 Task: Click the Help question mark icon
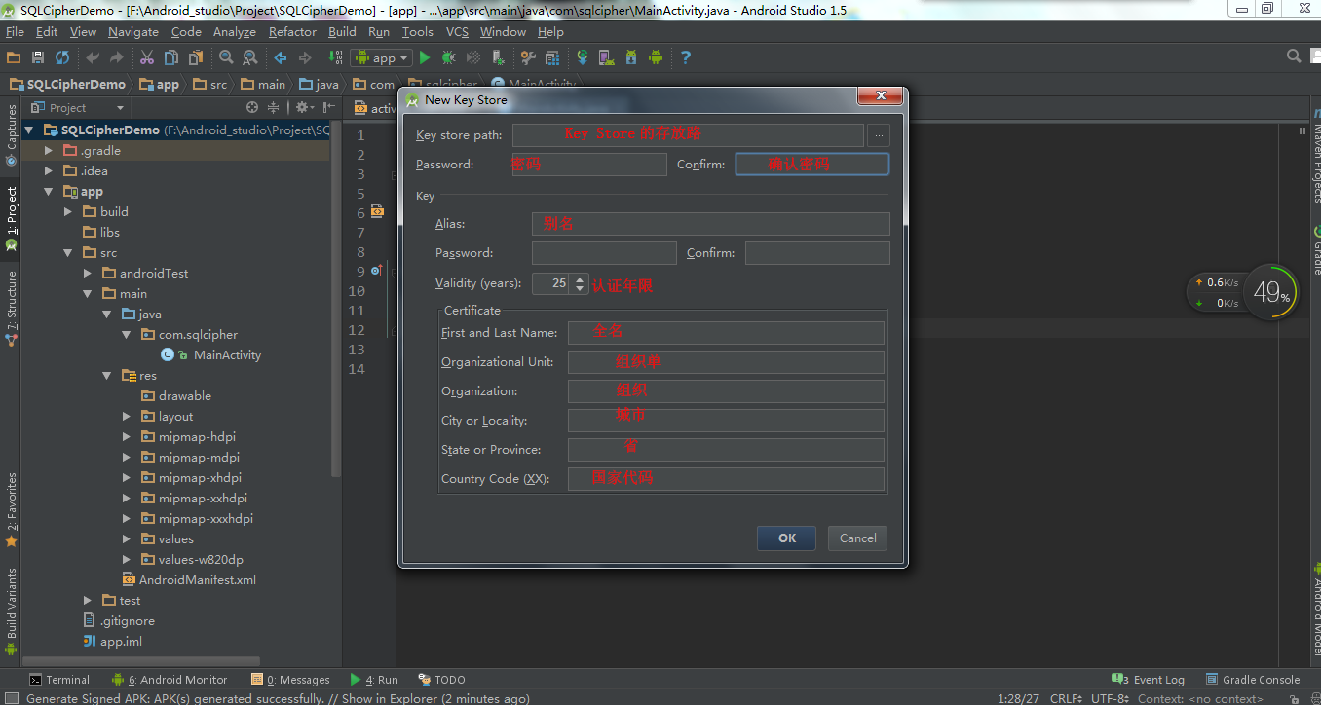pos(686,57)
